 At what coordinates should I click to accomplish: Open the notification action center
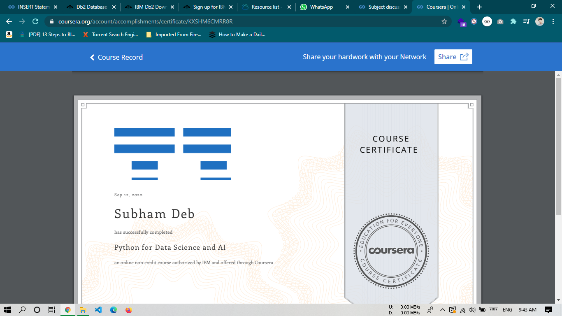(548, 310)
